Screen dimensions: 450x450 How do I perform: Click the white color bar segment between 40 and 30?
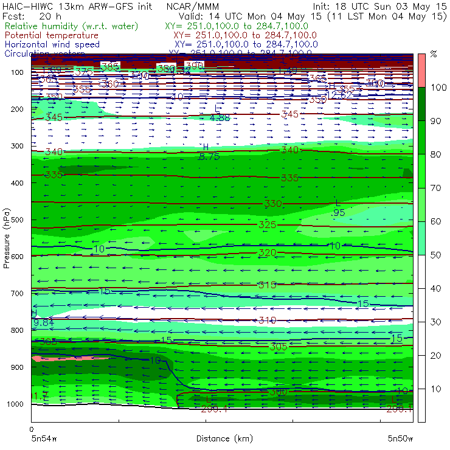(421, 305)
